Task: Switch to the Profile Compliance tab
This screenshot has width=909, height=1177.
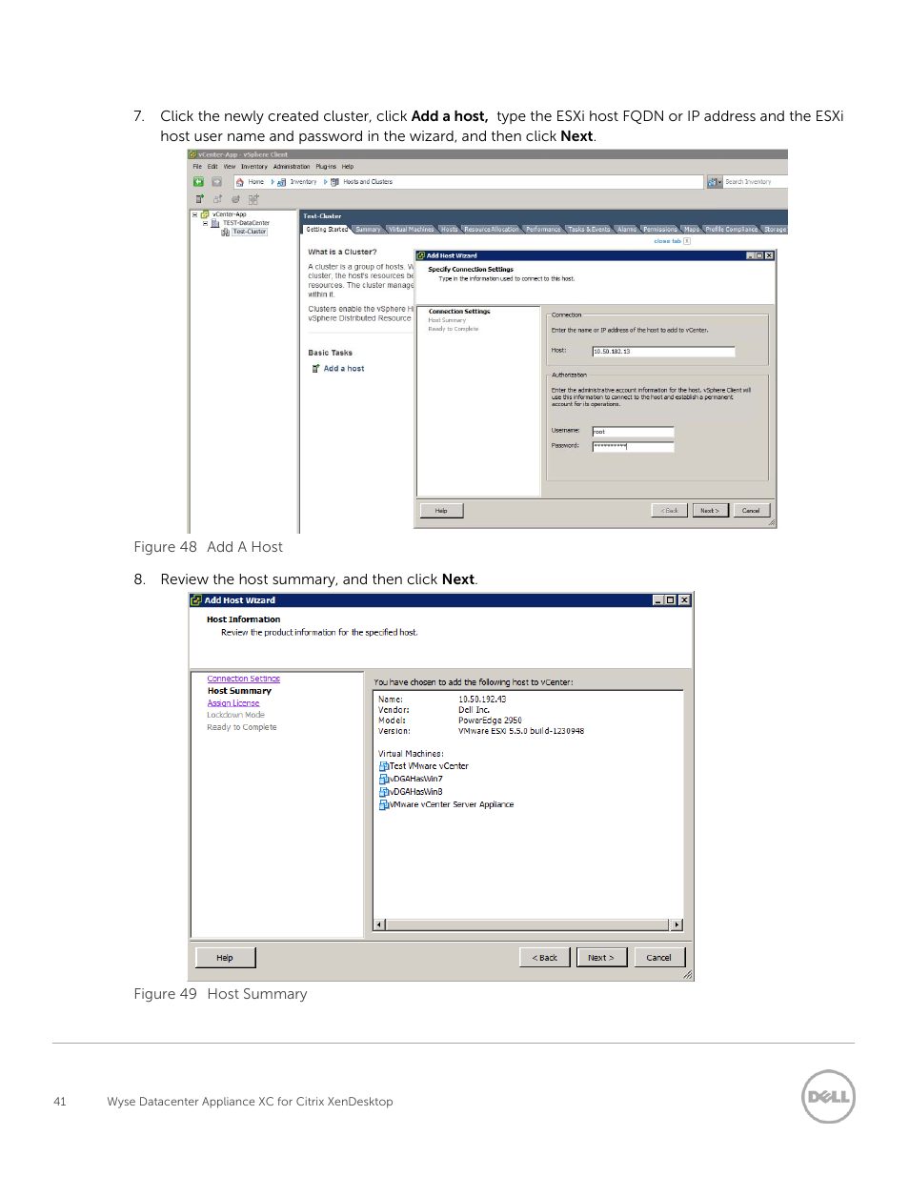Action: click(x=732, y=230)
